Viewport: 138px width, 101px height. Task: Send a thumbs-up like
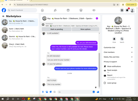[98, 92]
